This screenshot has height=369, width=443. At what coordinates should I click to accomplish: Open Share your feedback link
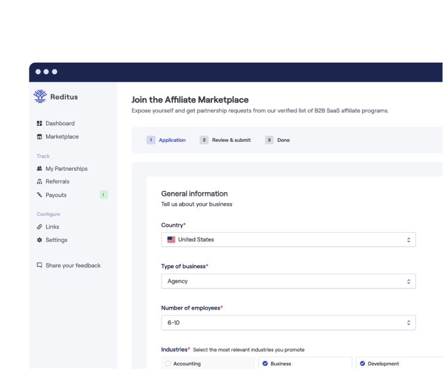point(72,266)
